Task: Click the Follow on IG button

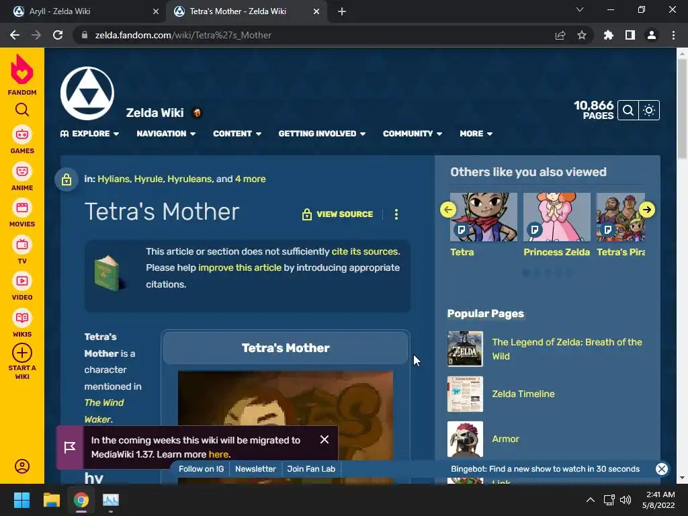Action: pos(202,468)
